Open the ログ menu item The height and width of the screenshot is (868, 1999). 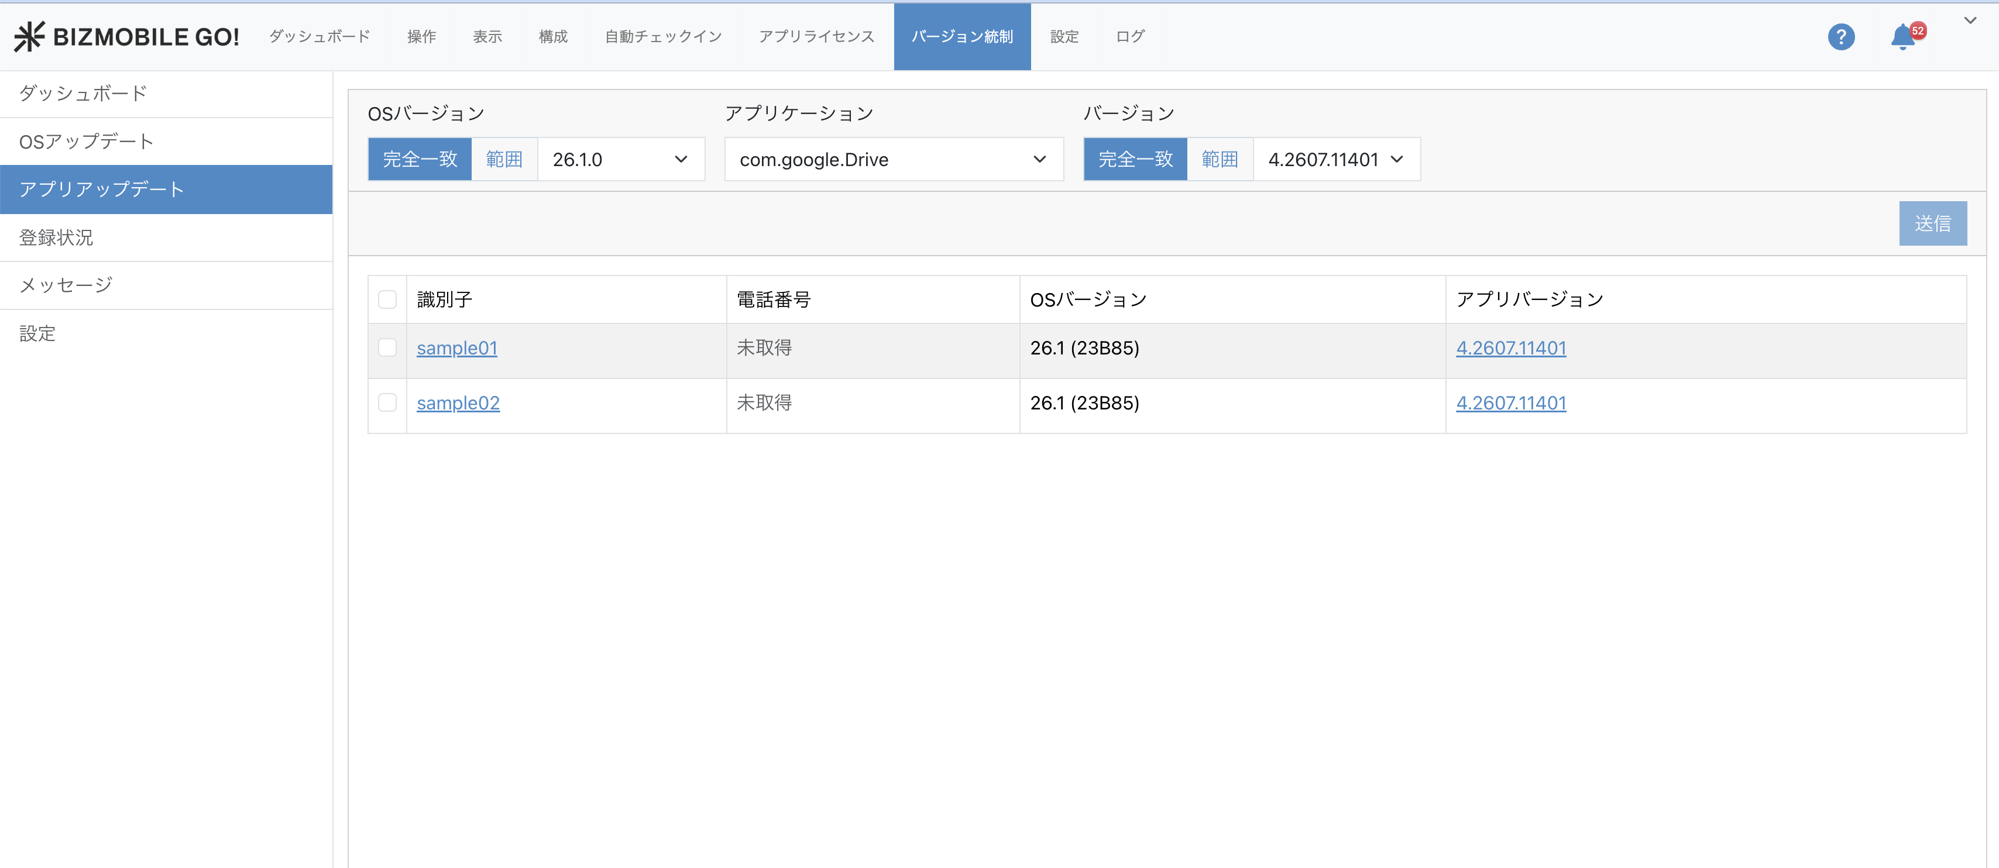click(1130, 36)
